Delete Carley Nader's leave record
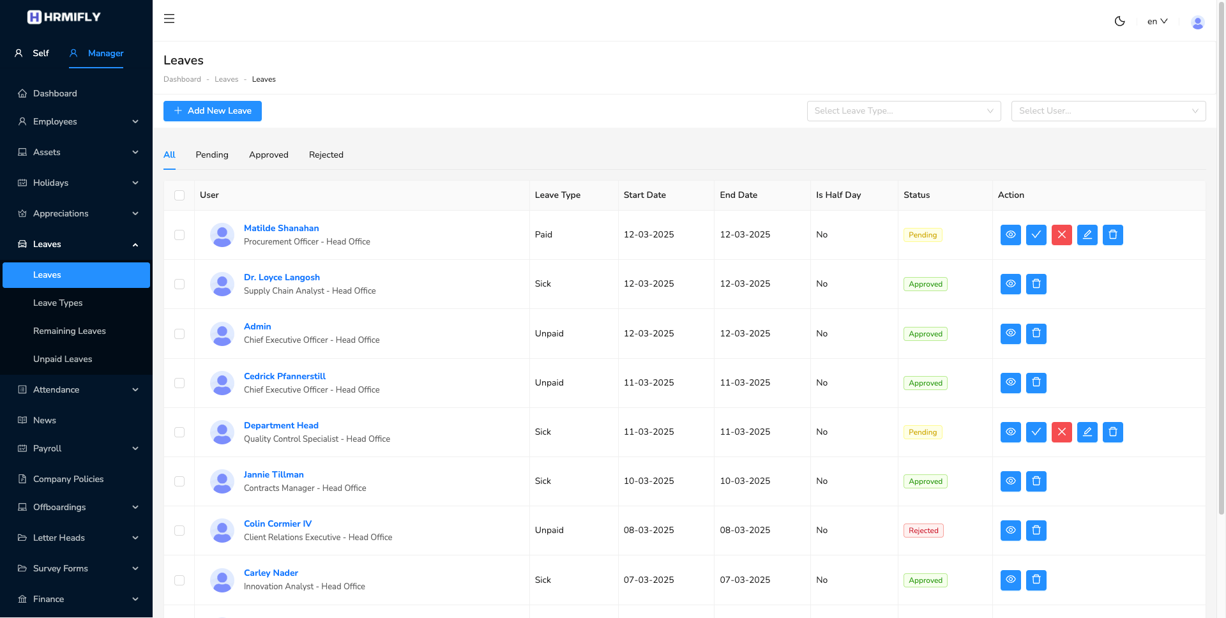The image size is (1226, 618). point(1036,580)
